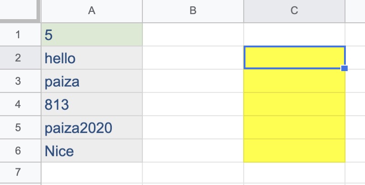365x185 pixels.
Task: Click the cell containing hello
Action: tap(92, 58)
